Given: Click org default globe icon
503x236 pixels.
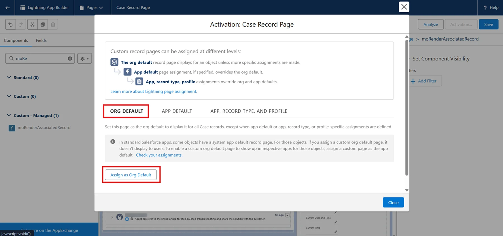Looking at the screenshot, I should click(114, 62).
